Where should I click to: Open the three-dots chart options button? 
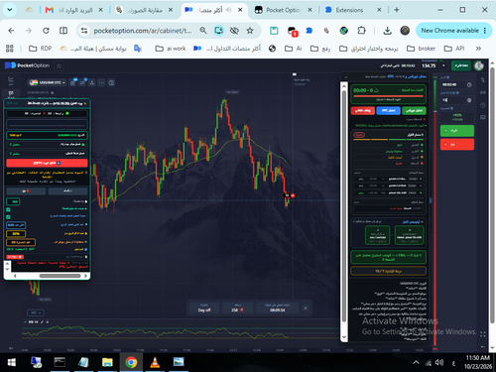(x=101, y=82)
